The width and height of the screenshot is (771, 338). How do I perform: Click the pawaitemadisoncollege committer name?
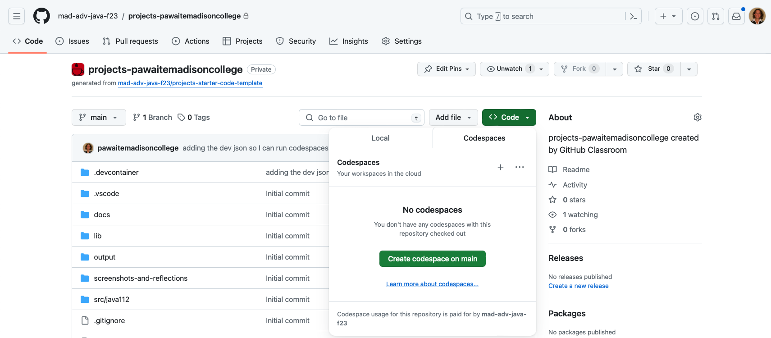(138, 148)
